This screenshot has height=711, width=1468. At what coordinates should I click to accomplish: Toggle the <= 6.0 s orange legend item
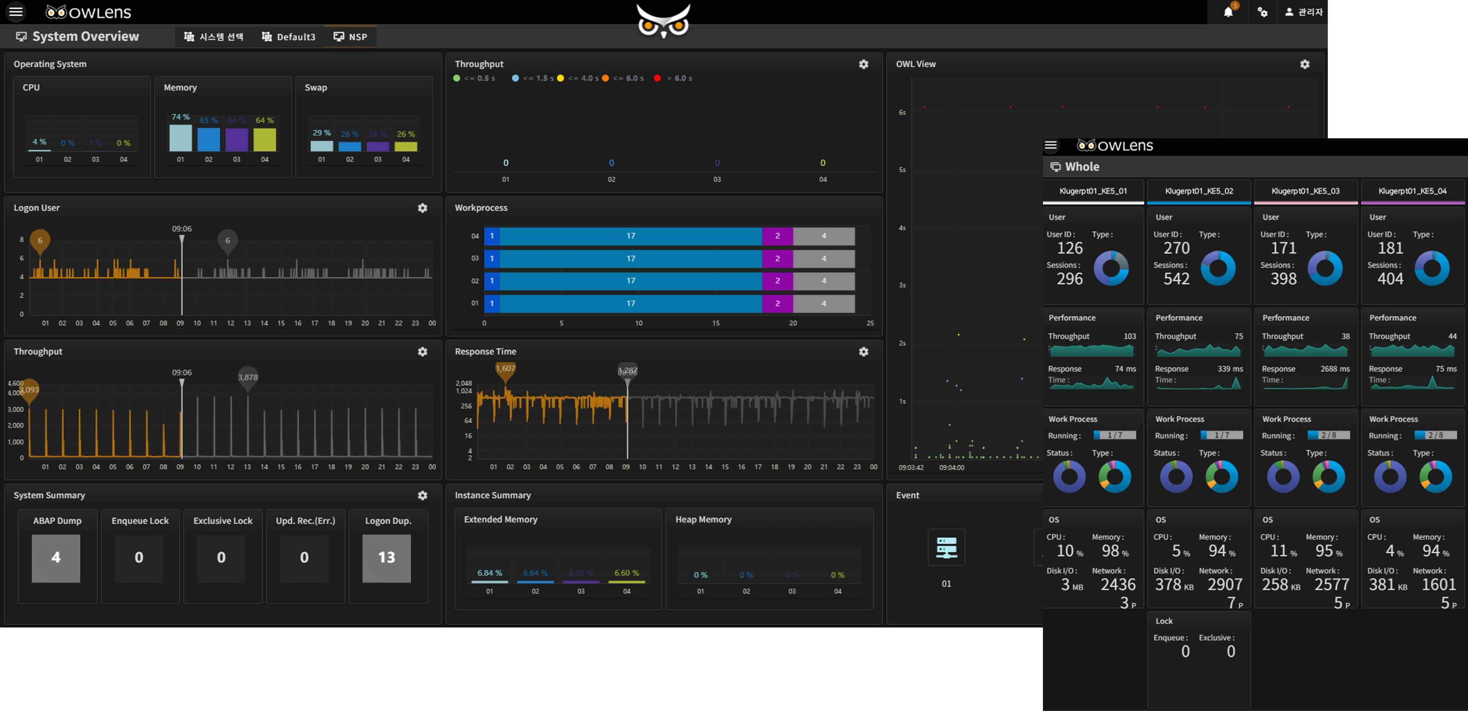click(623, 79)
